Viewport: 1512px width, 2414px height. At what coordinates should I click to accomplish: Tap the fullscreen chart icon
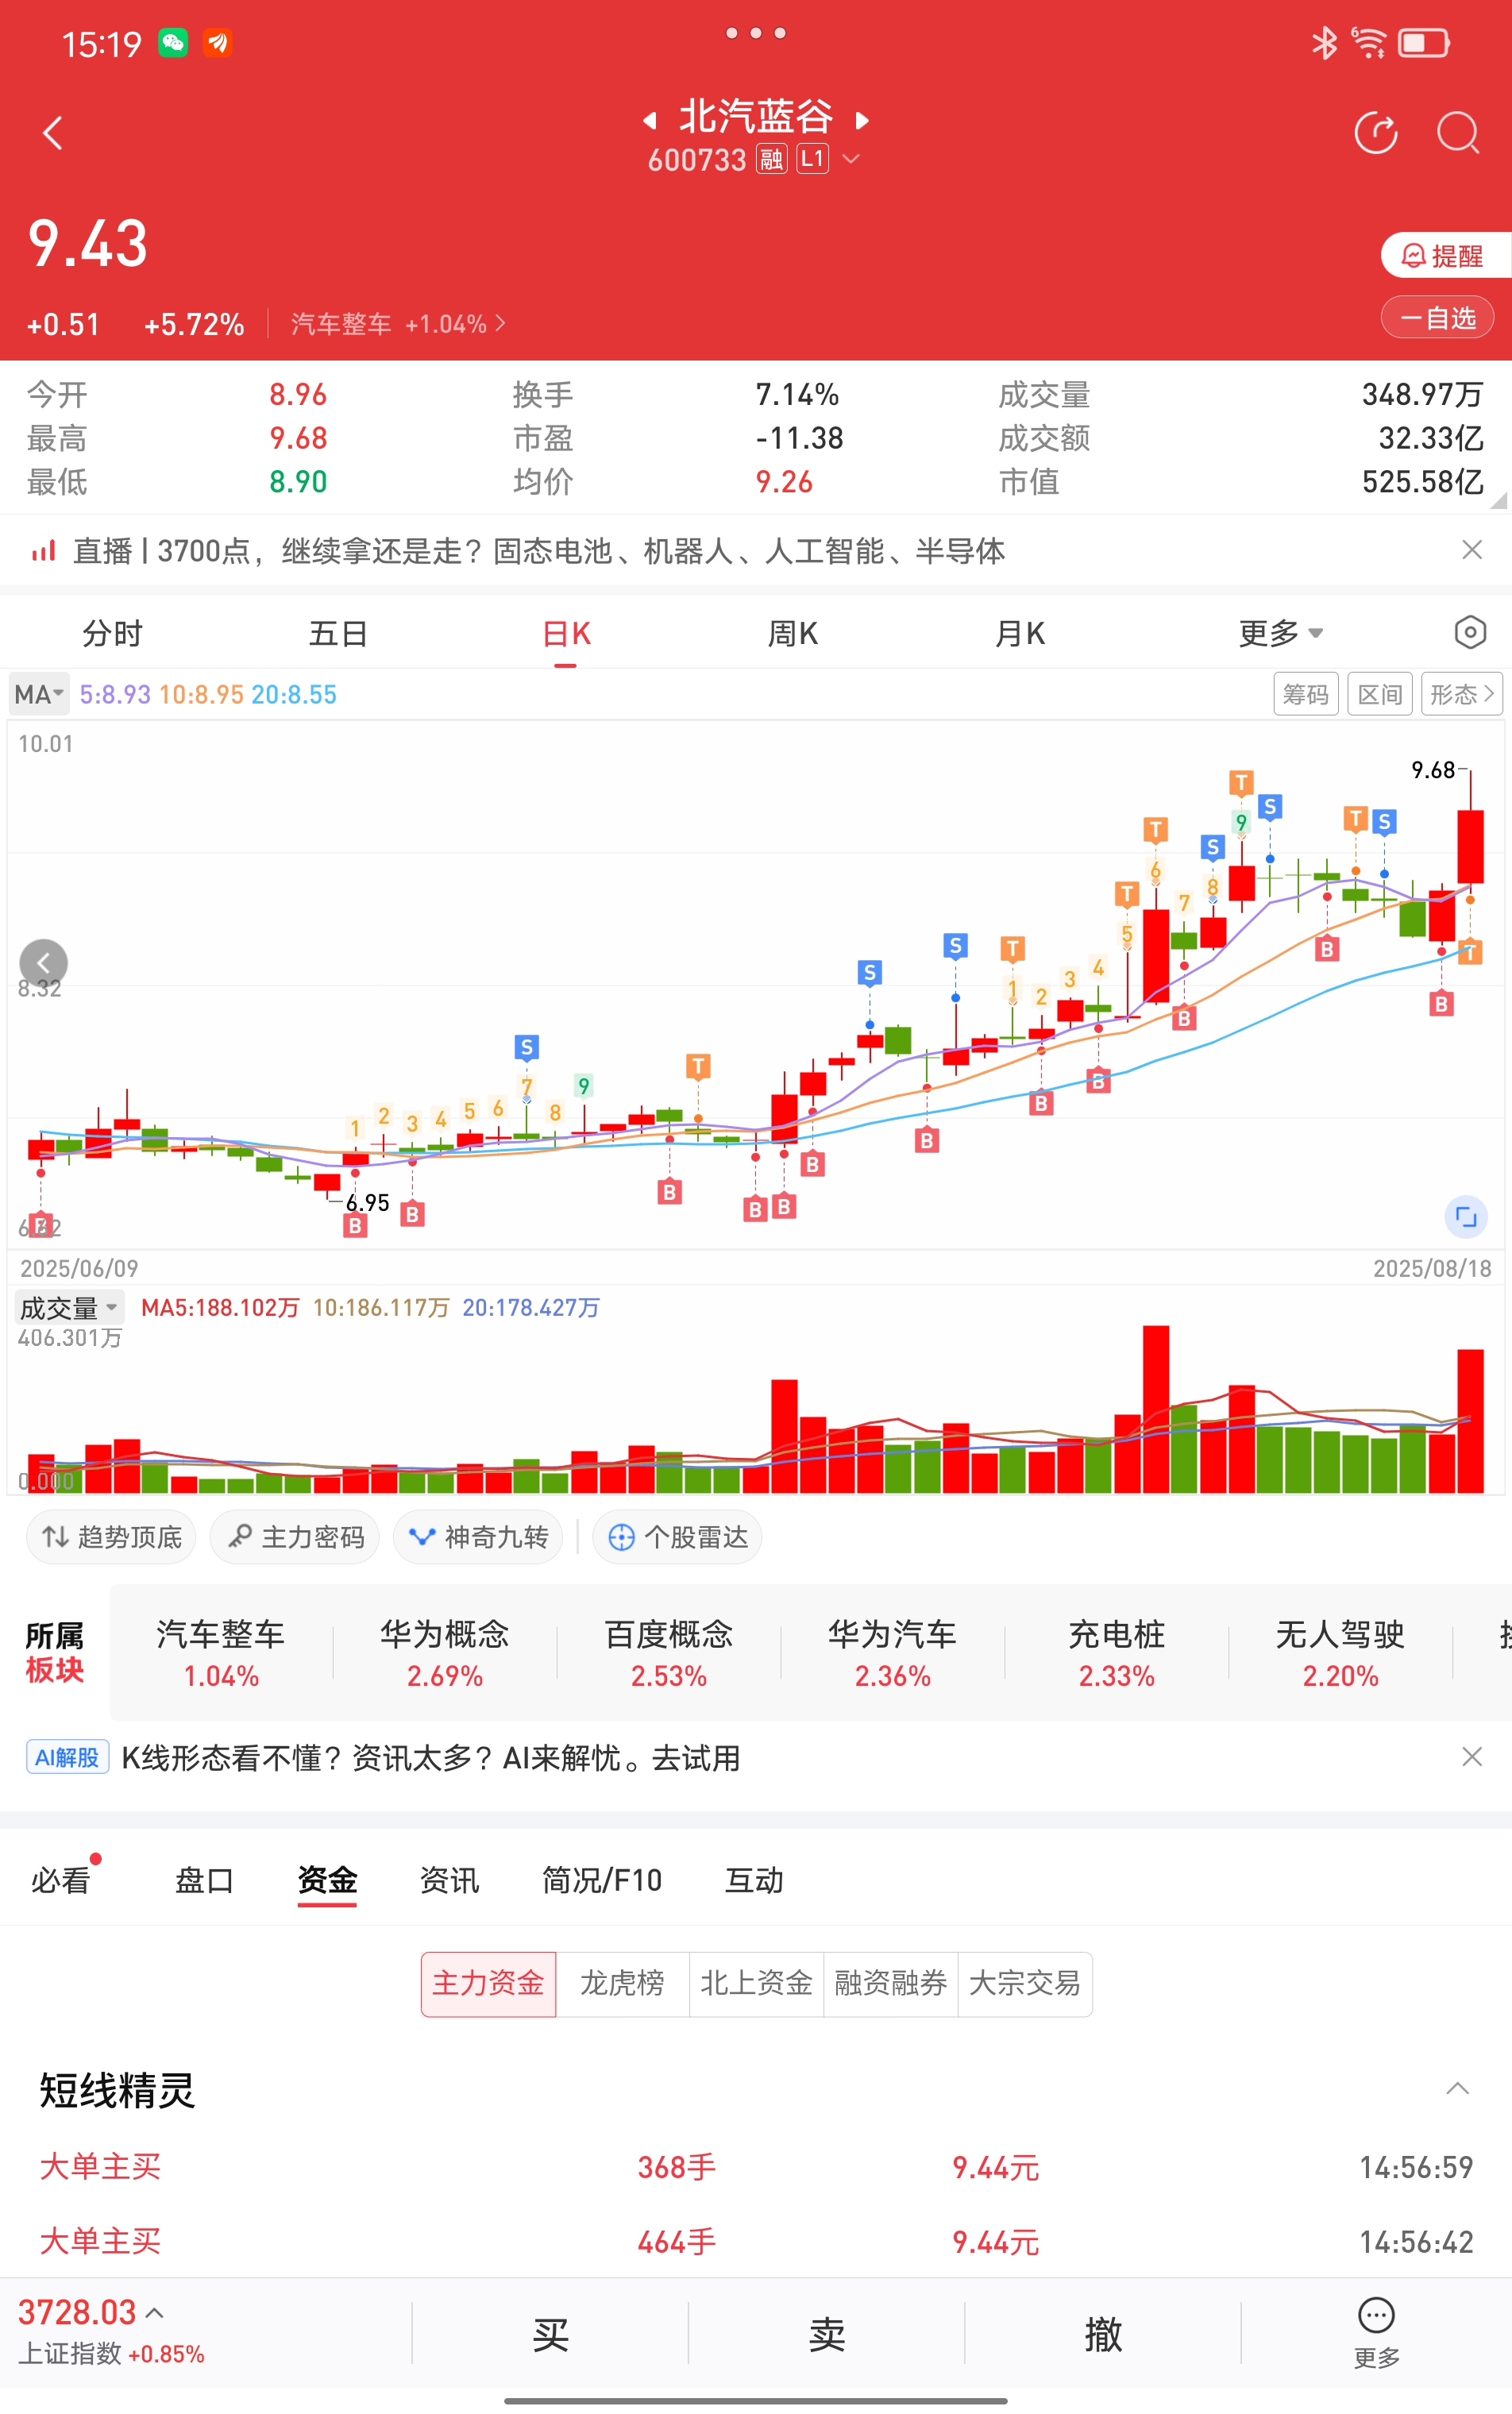pyautogui.click(x=1466, y=1217)
